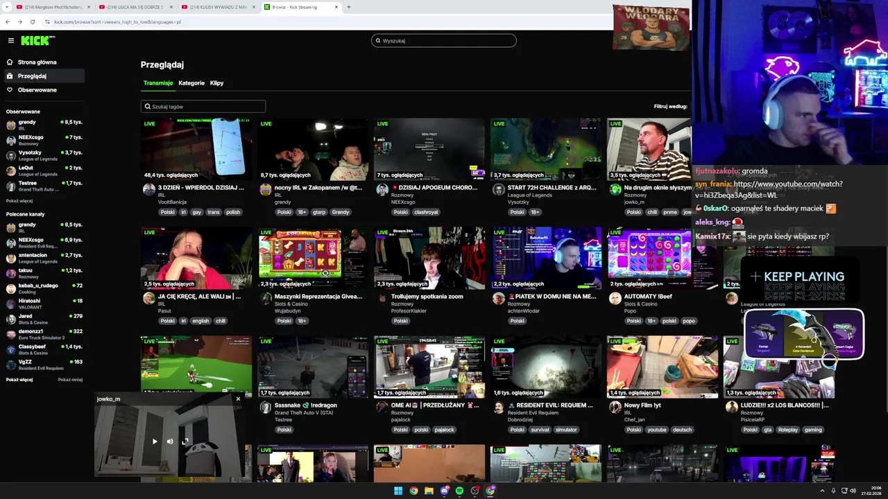888x499 pixels.
Task: Open the VooltBanicja stream thumbnail
Action: point(196,149)
